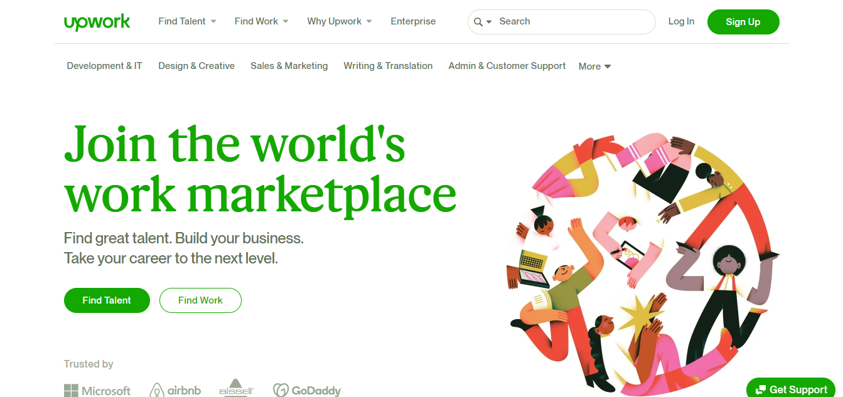Open the Enterprise menu item
The height and width of the screenshot is (397, 843).
413,21
